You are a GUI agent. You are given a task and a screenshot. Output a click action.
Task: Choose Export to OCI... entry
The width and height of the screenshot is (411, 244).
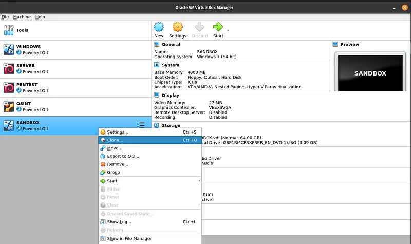coord(150,156)
